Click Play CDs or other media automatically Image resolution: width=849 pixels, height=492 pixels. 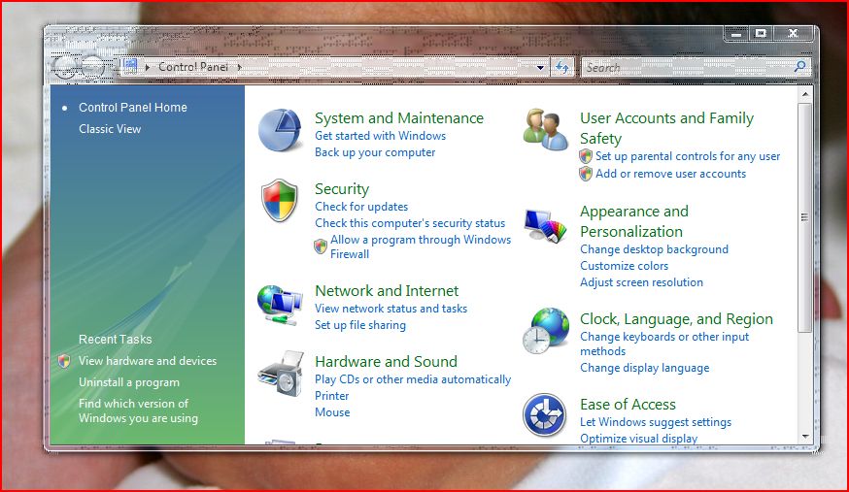click(413, 379)
